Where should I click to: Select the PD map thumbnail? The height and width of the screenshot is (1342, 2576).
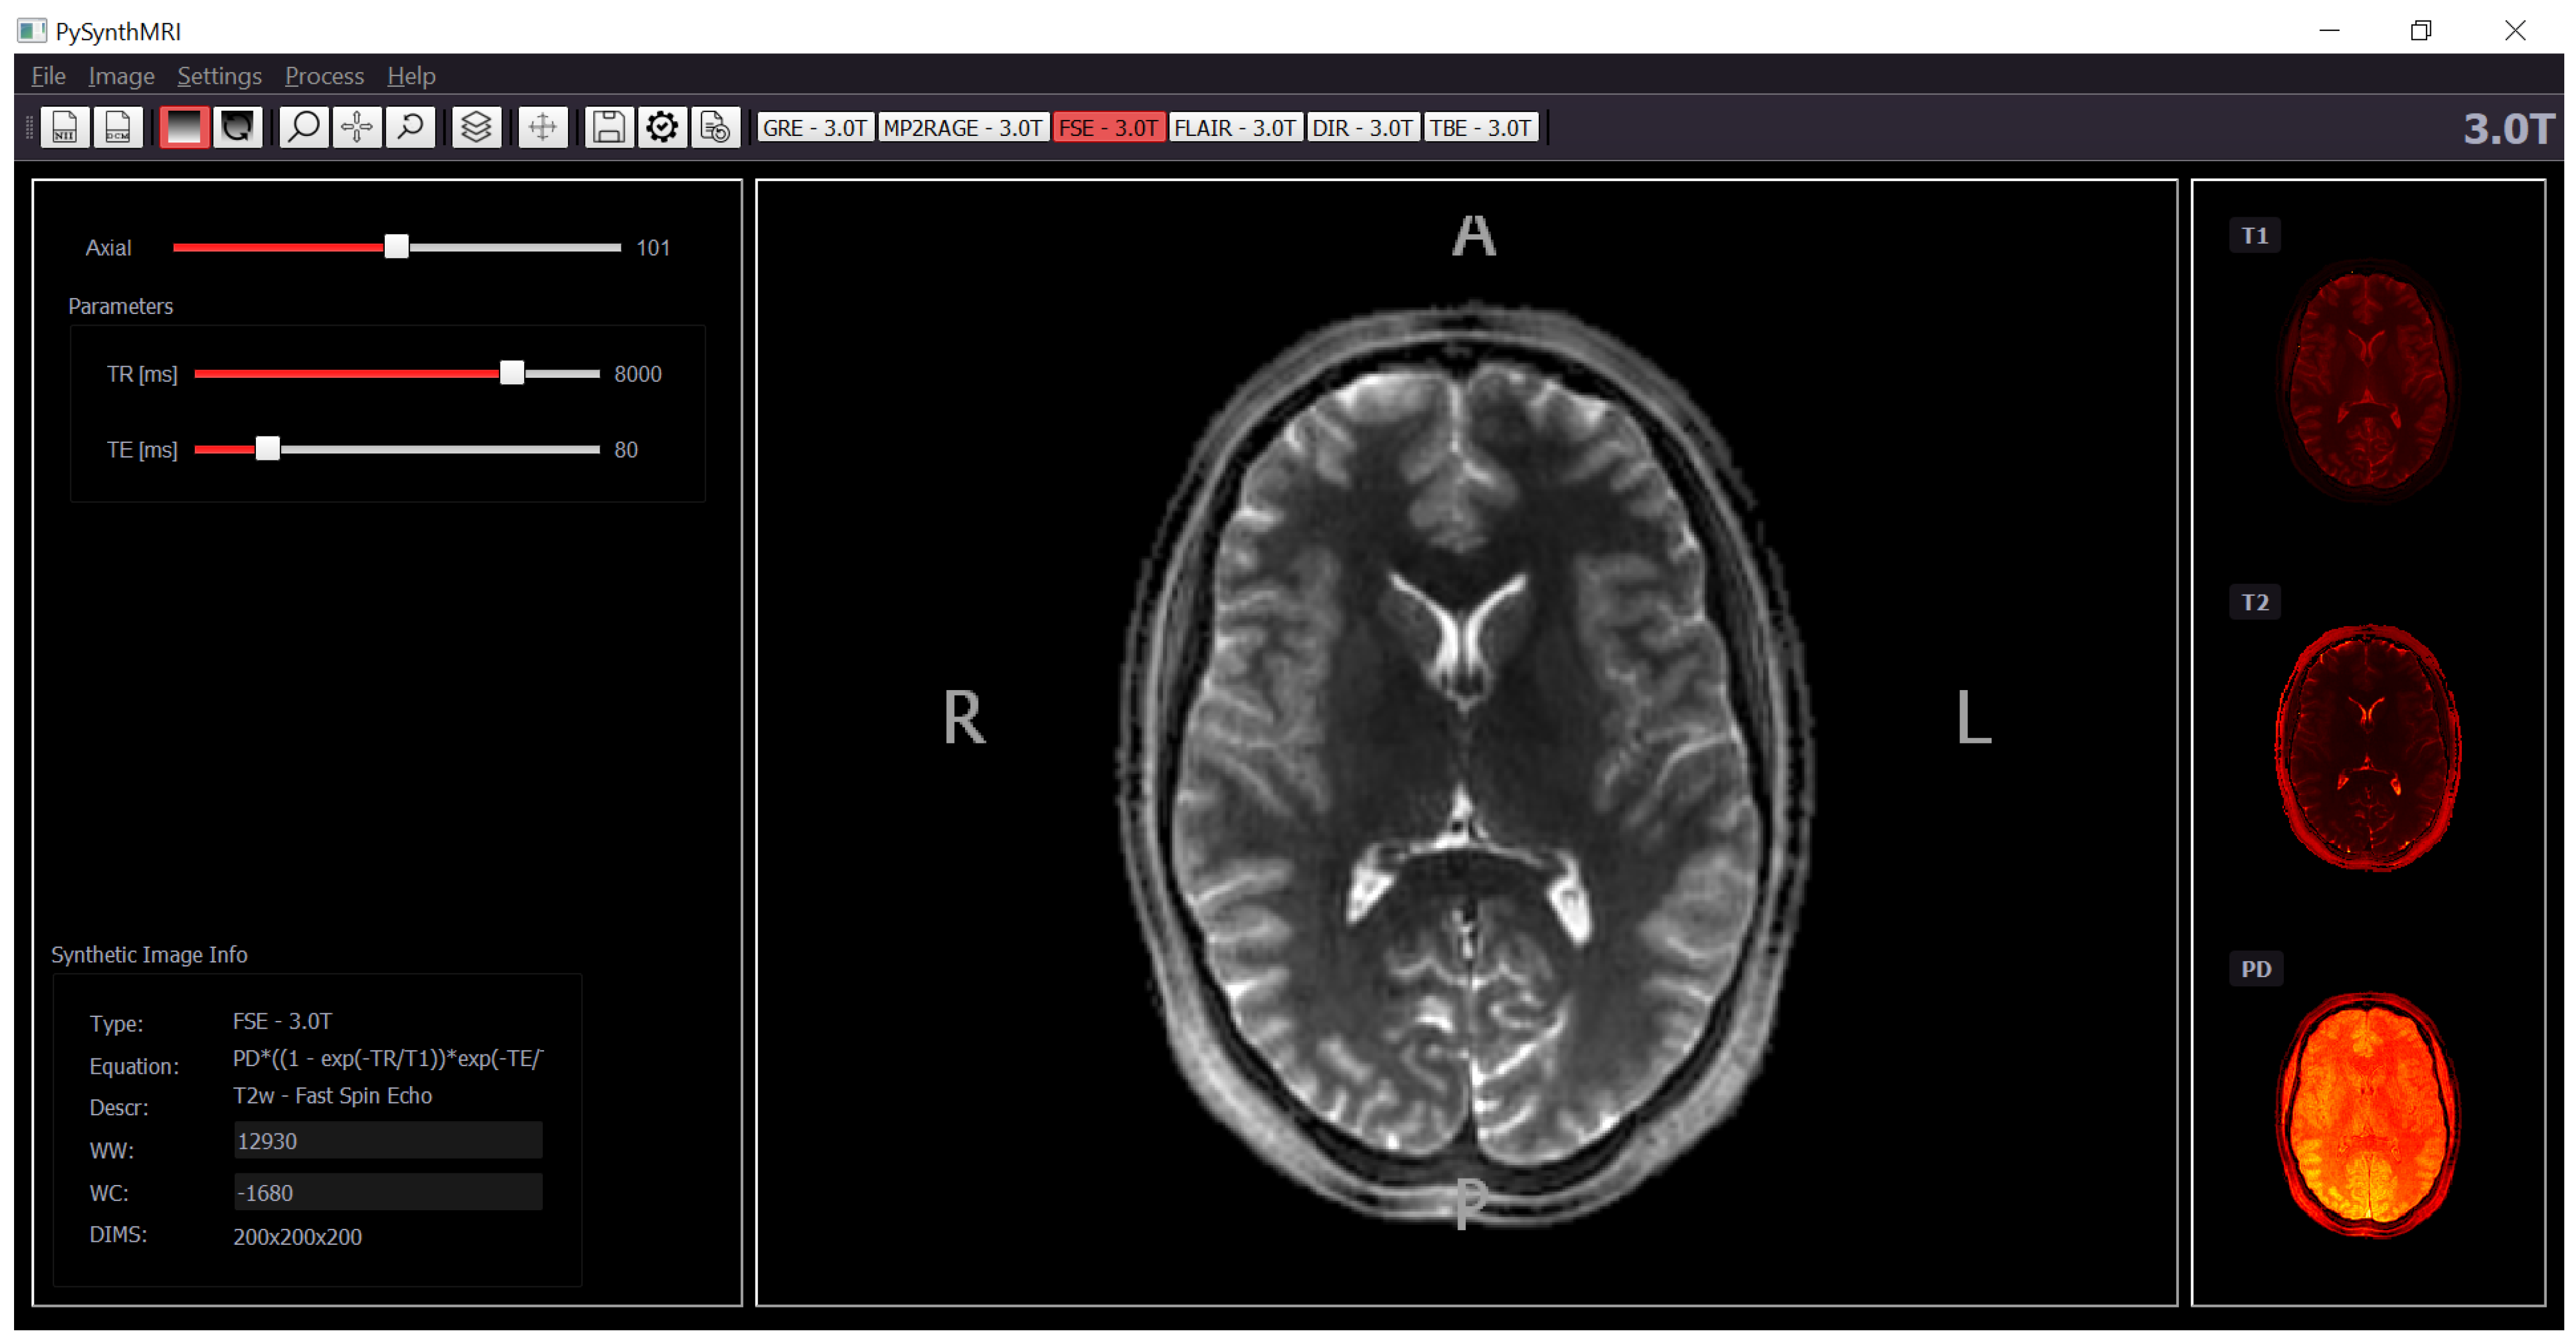[x=2368, y=1116]
